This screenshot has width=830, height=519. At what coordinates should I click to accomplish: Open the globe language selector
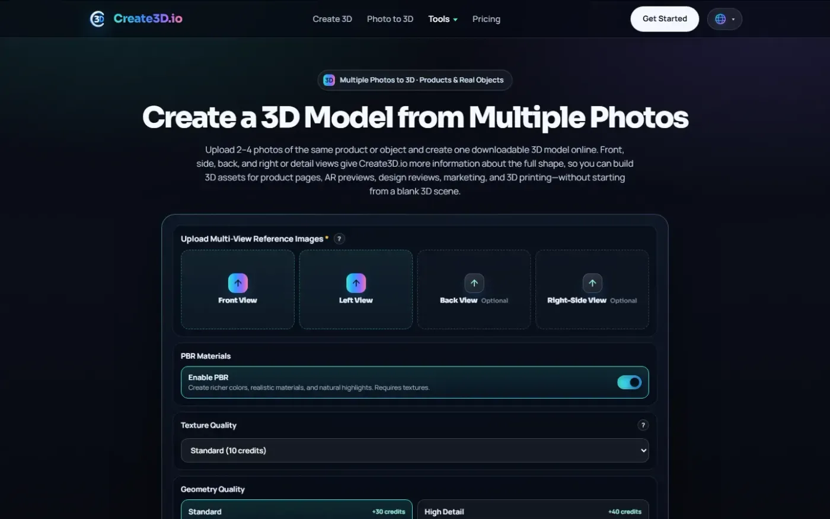(724, 19)
